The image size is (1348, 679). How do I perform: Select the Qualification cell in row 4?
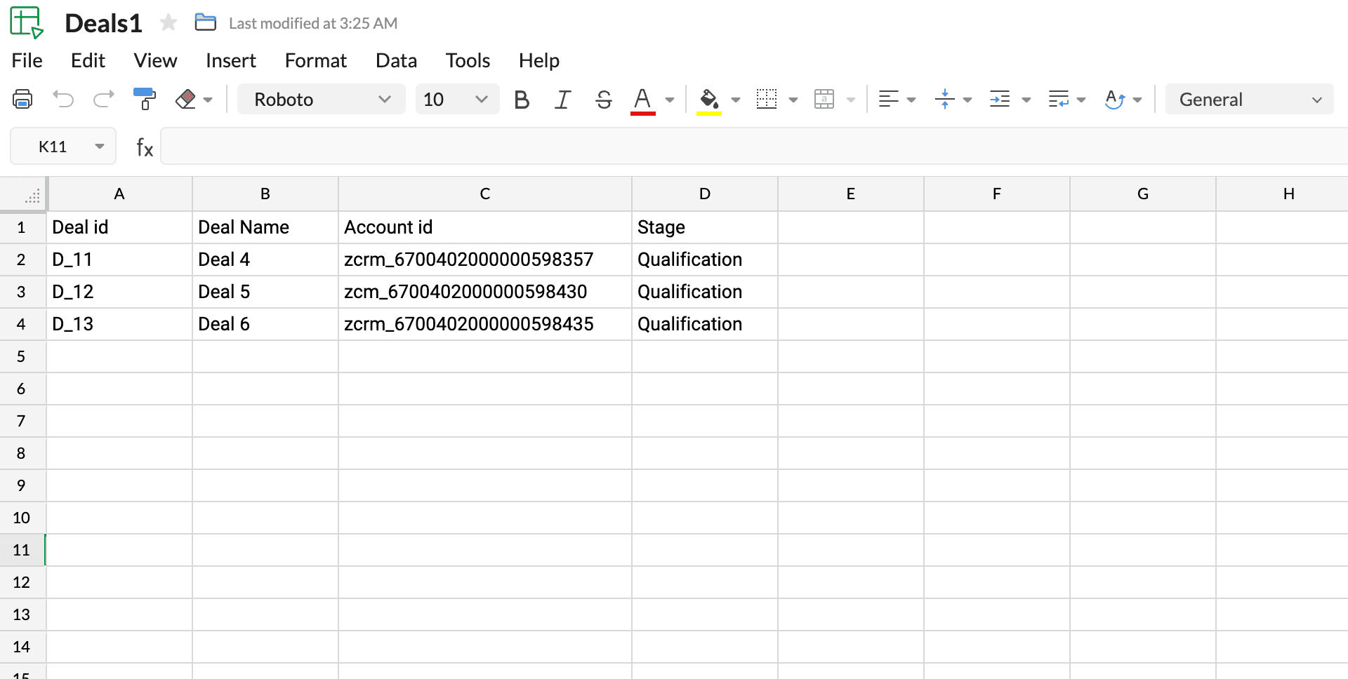(705, 324)
